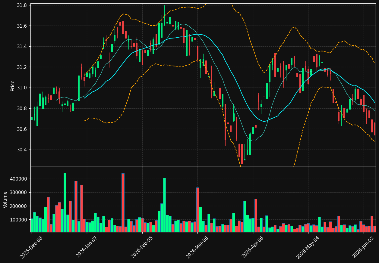Click the 31.4 price tick label

point(22,47)
